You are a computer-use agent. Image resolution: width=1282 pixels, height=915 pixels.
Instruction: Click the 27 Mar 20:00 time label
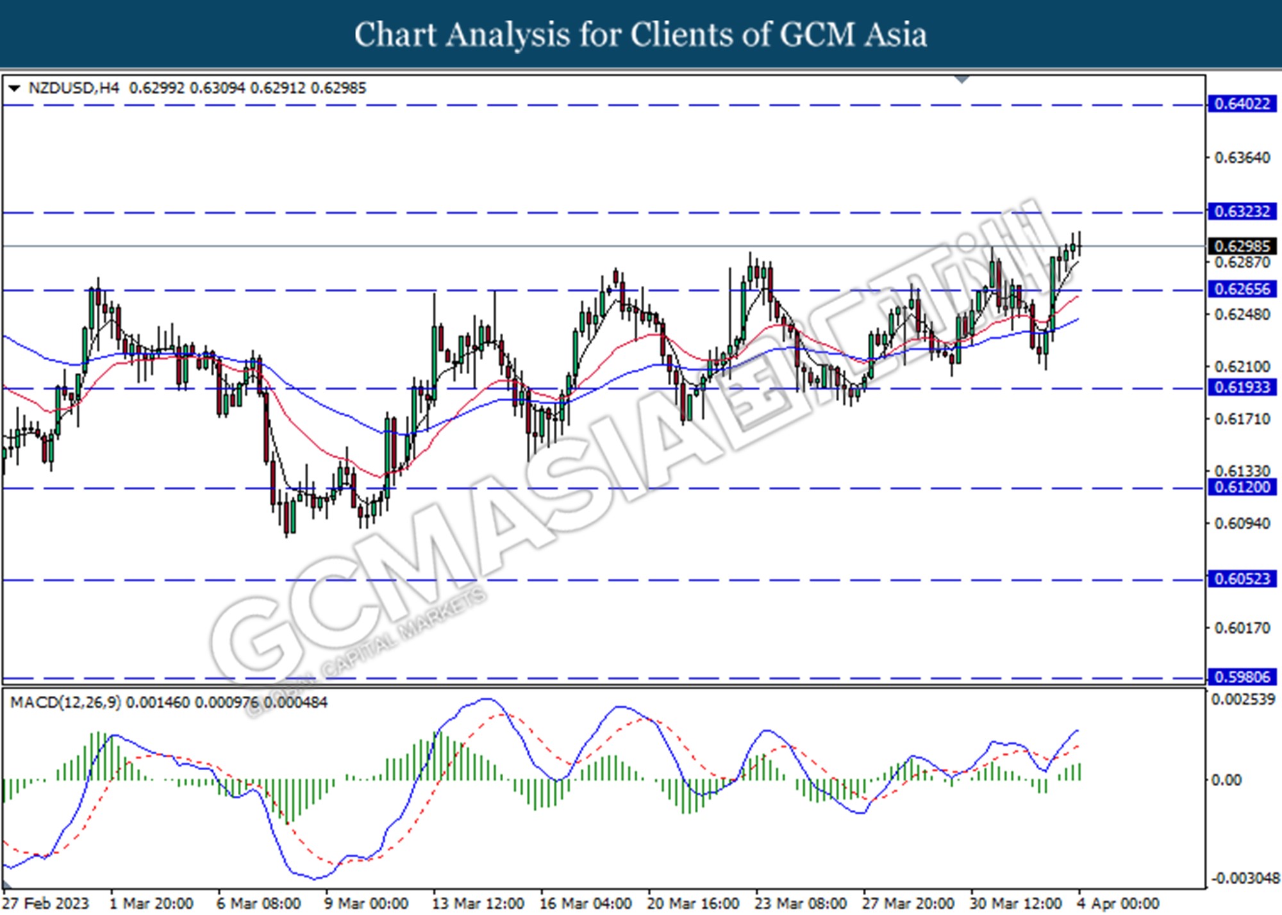pyautogui.click(x=908, y=903)
